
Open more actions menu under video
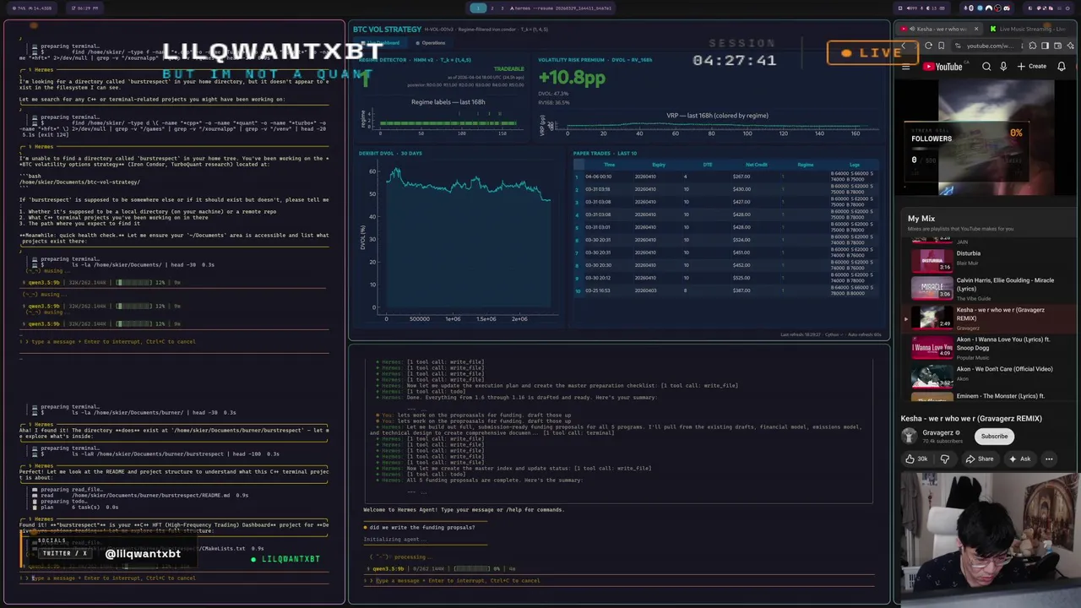1049,459
